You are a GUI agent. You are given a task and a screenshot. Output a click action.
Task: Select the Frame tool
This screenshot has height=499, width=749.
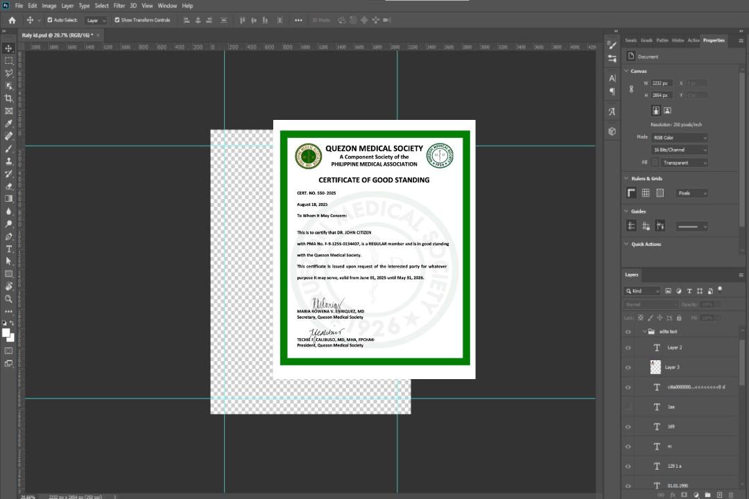click(8, 111)
